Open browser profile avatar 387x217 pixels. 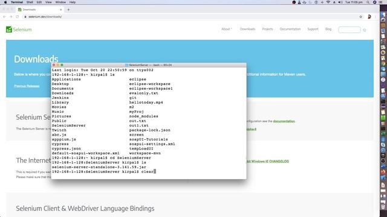[x=369, y=17]
